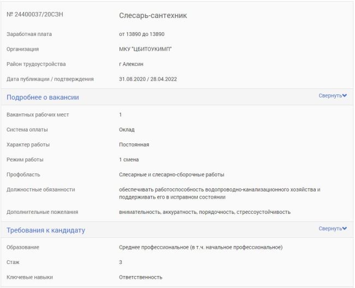
Task: Click the Ответственность key skill value
Action: 140,277
